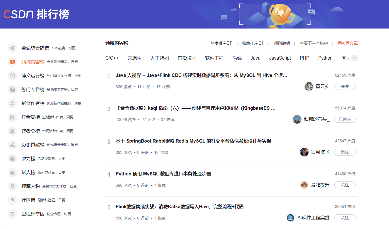Expand more category tabs with right chevron
389x229 pixels.
(355, 58)
